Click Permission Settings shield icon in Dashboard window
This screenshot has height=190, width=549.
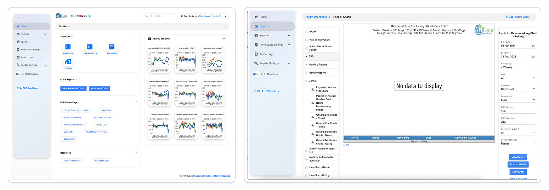(18, 49)
